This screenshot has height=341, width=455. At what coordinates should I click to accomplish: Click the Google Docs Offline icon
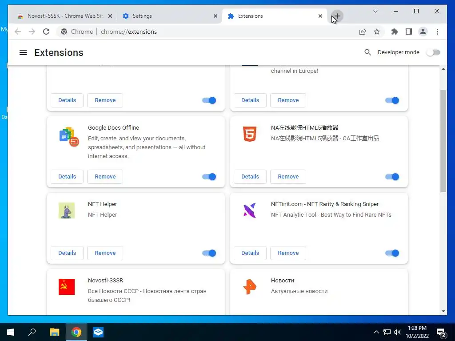[69, 137]
